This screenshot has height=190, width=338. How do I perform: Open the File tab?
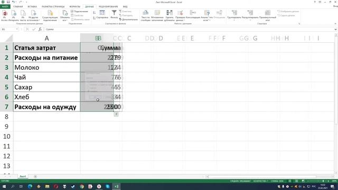(x=5, y=6)
